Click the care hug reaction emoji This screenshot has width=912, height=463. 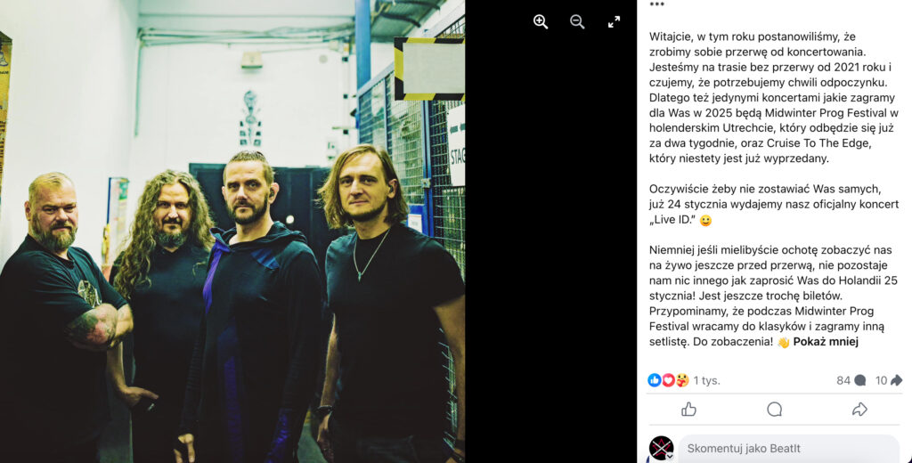pyautogui.click(x=682, y=380)
